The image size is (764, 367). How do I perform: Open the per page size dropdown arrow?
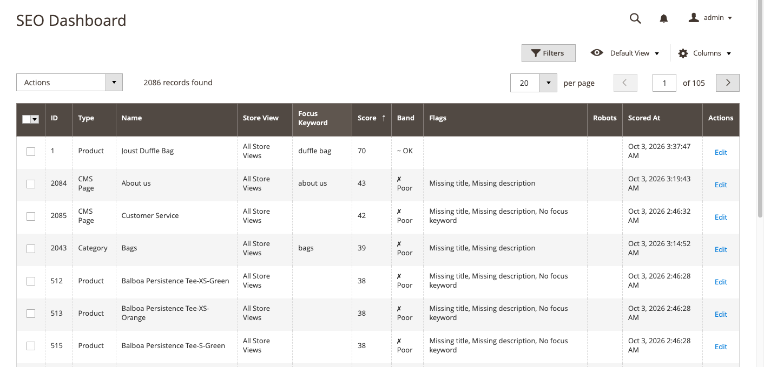point(548,83)
